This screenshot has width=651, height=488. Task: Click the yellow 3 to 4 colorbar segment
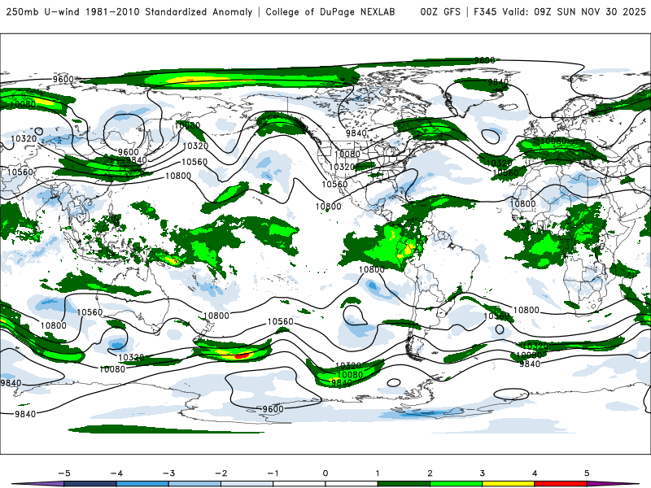coord(508,484)
